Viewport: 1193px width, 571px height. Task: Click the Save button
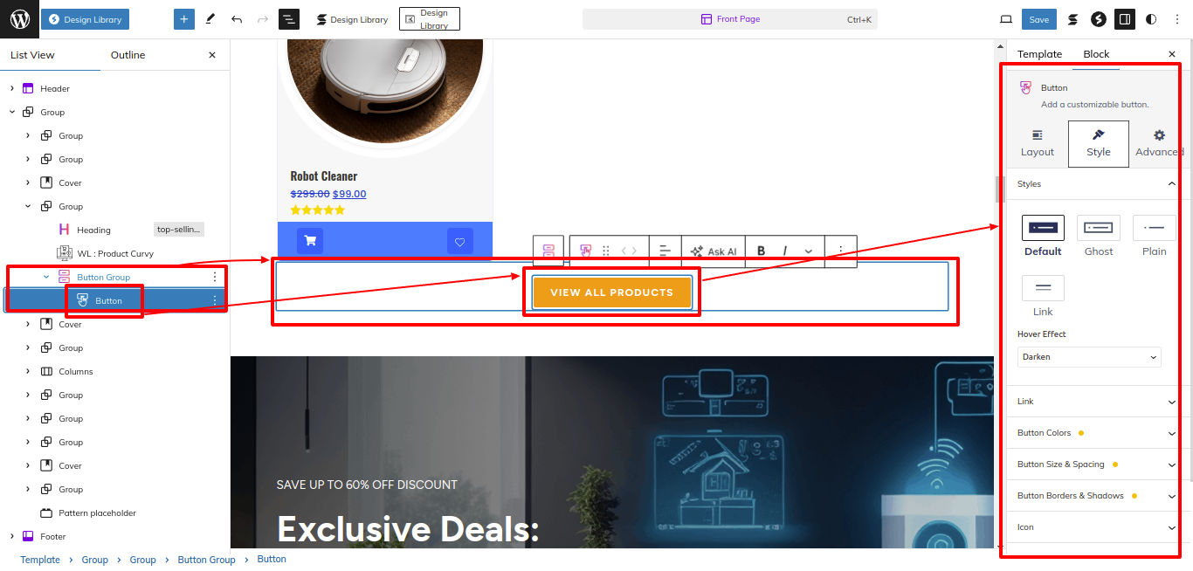[1039, 19]
